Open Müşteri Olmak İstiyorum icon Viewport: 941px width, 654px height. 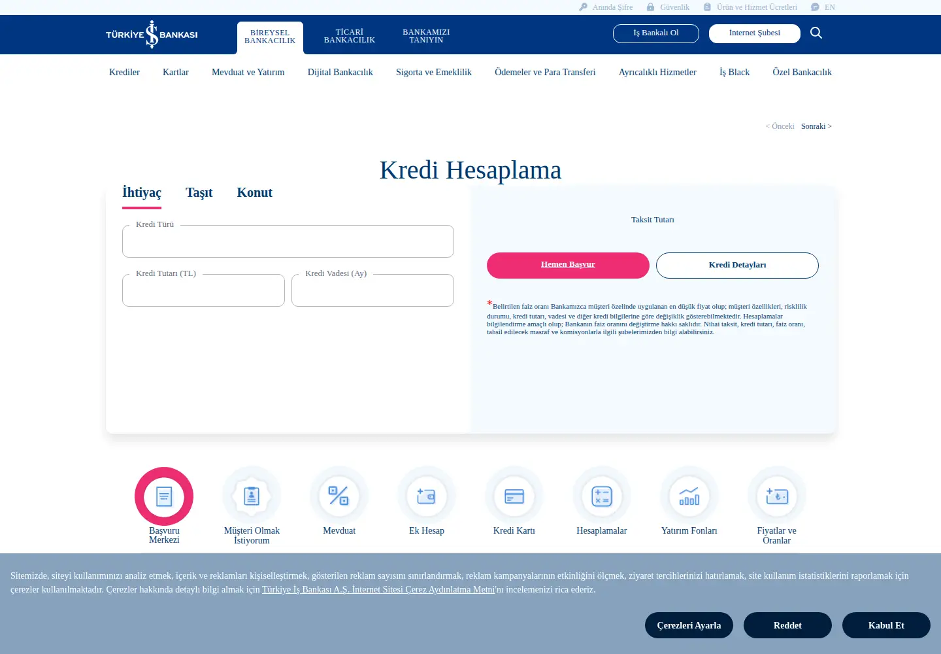252,496
